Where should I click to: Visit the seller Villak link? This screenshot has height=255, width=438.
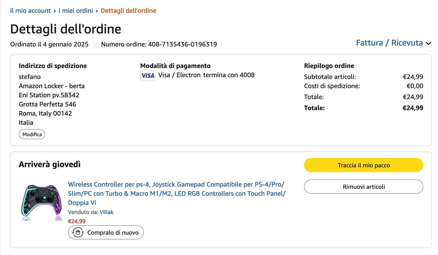pos(106,212)
